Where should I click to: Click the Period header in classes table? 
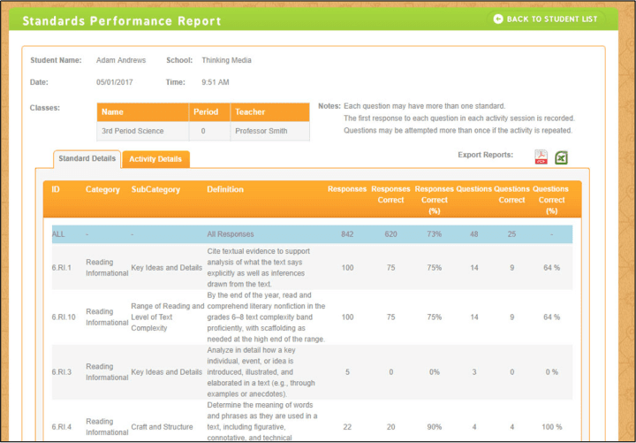[205, 112]
